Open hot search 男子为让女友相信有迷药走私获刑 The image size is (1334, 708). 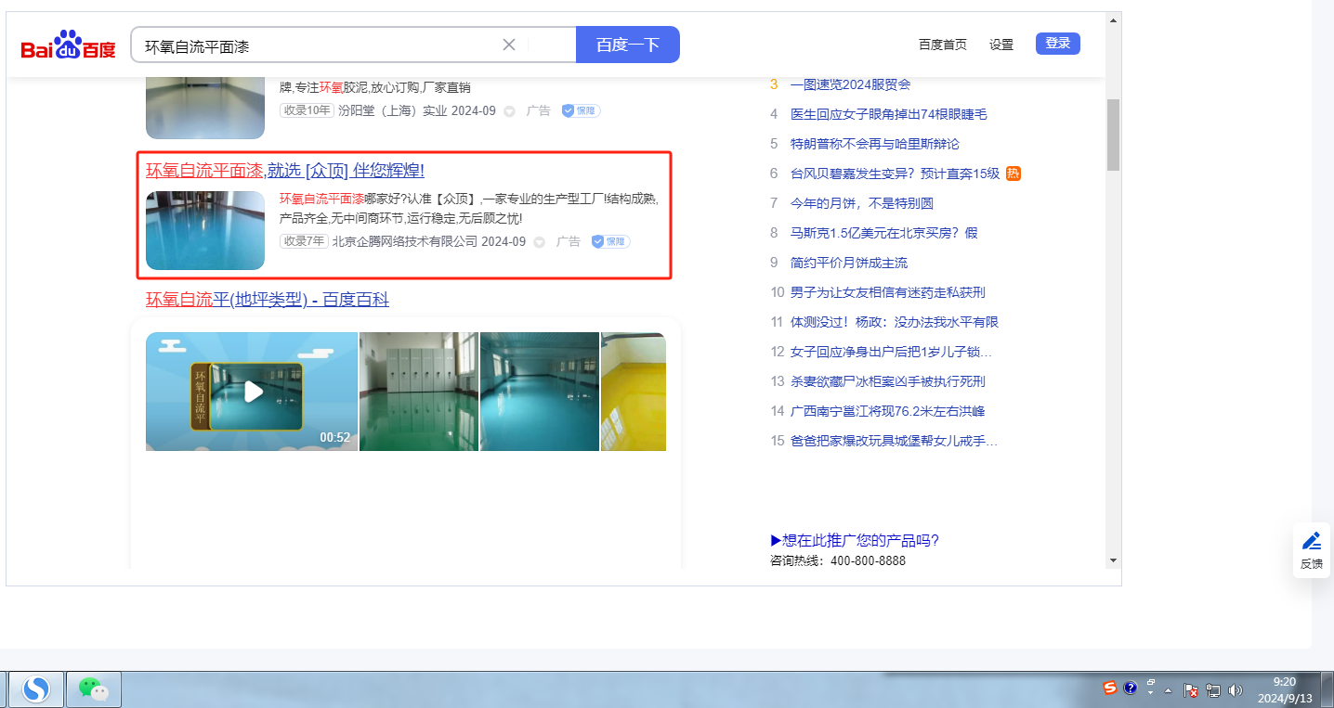[x=888, y=292]
